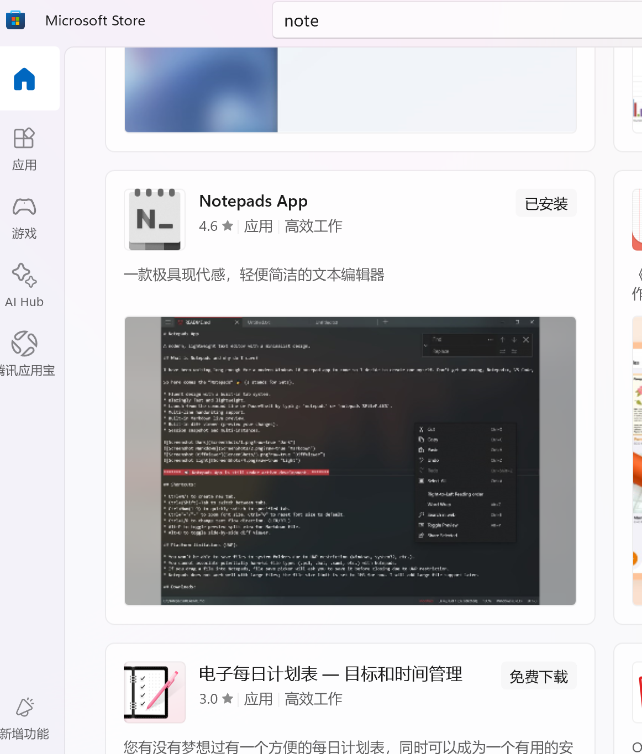
Task: Click the blue screenshot thumbnail at top card
Action: click(x=201, y=89)
